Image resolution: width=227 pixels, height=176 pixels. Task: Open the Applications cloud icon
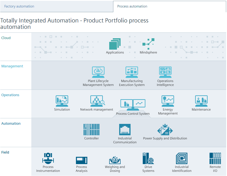pos(115,44)
